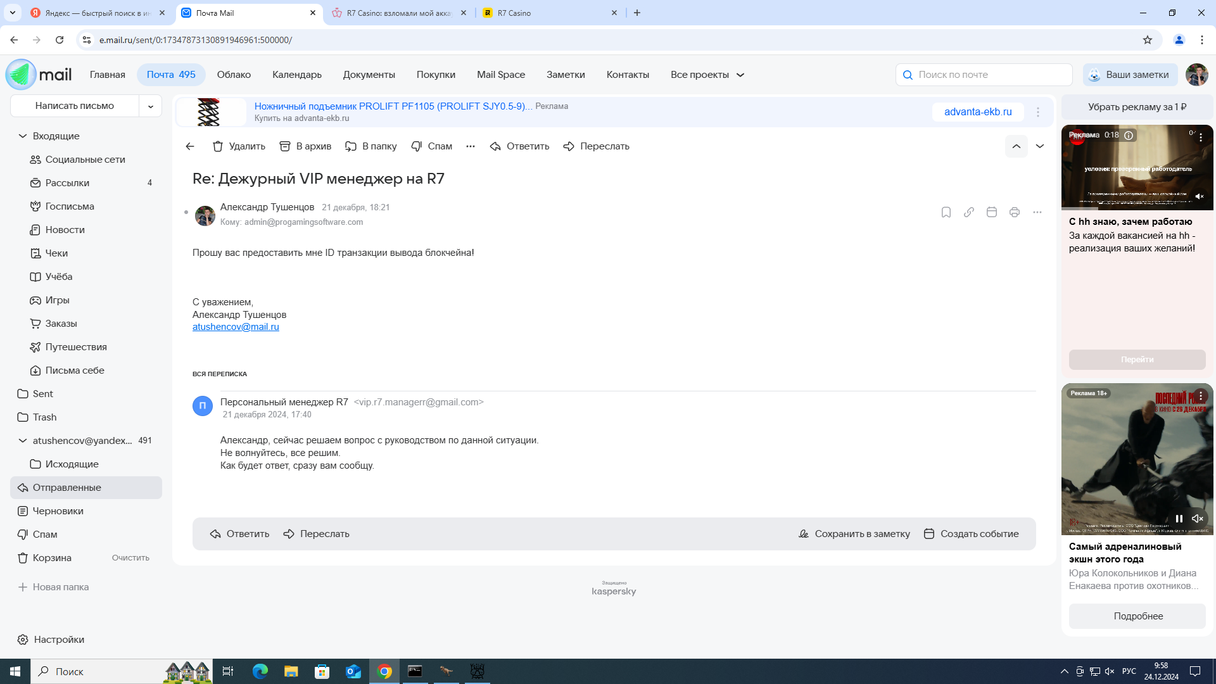The height and width of the screenshot is (684, 1216).
Task: Click the 'Поиск по почте' search field
Action: tap(984, 75)
